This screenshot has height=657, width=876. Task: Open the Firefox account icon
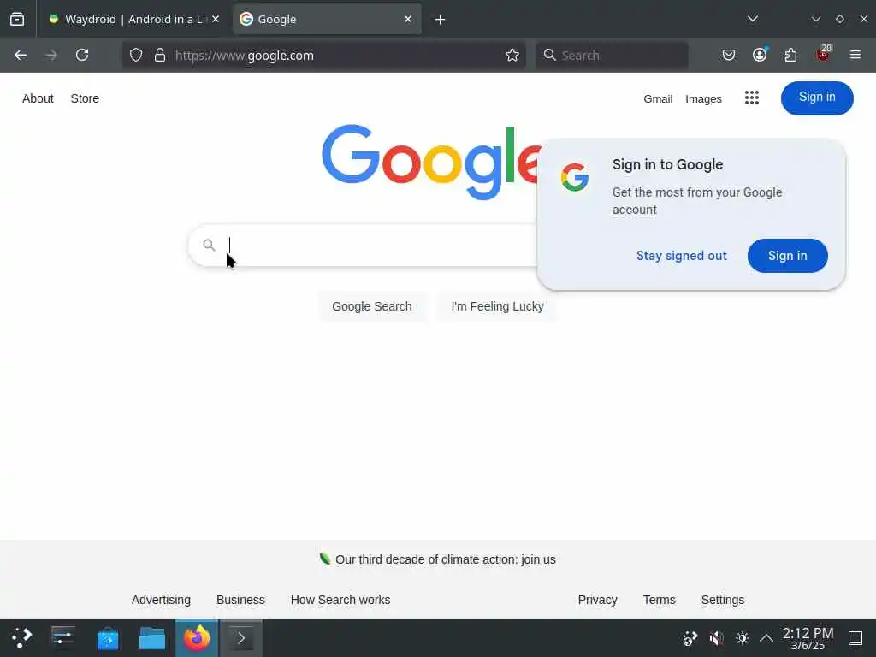point(760,55)
